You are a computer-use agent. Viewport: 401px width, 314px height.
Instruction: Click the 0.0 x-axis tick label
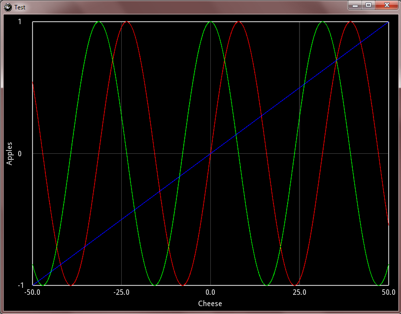coord(210,292)
